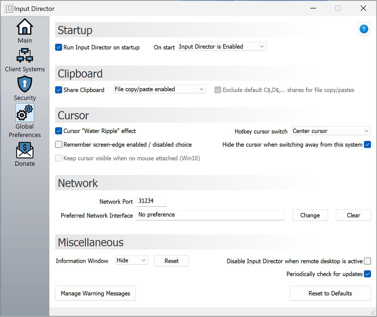Click the "Clipboard" section heading
377x317 pixels.
pyautogui.click(x=80, y=73)
